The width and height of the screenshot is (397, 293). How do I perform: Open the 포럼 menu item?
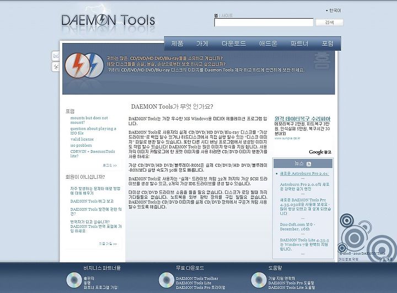pyautogui.click(x=328, y=44)
